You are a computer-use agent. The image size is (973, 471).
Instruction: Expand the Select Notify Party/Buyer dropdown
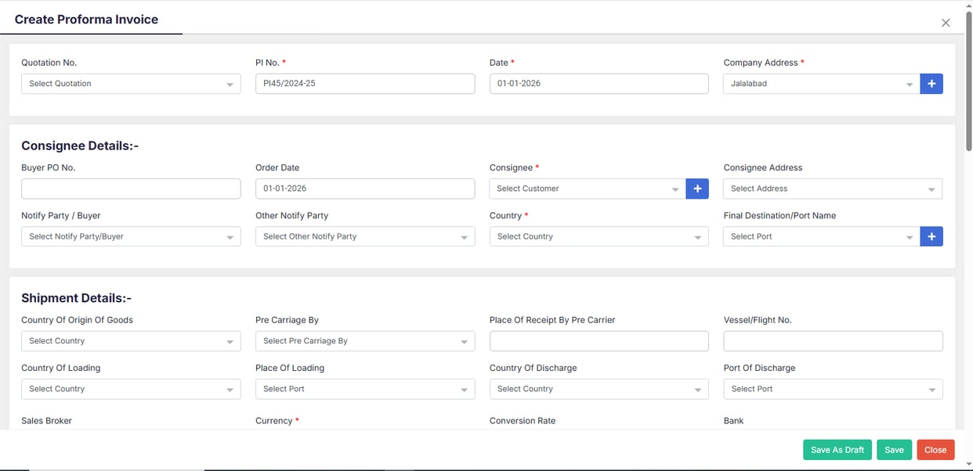130,235
